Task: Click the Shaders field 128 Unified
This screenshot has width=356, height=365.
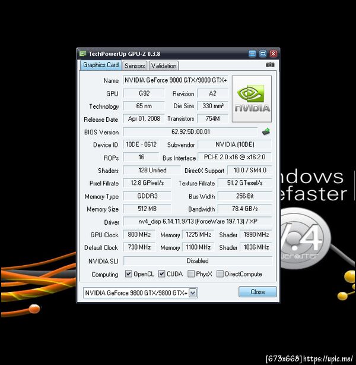Action: tap(152, 170)
